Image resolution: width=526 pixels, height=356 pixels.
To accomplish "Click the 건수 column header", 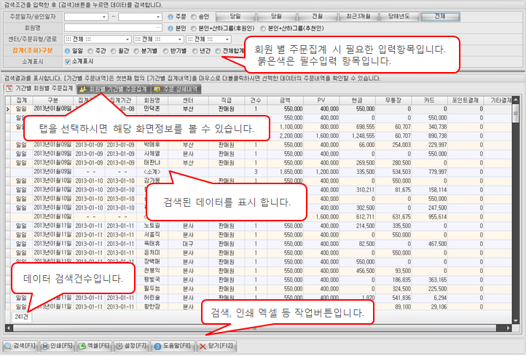I will coord(256,100).
